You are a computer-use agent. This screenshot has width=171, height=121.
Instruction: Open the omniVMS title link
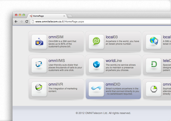[57, 61]
